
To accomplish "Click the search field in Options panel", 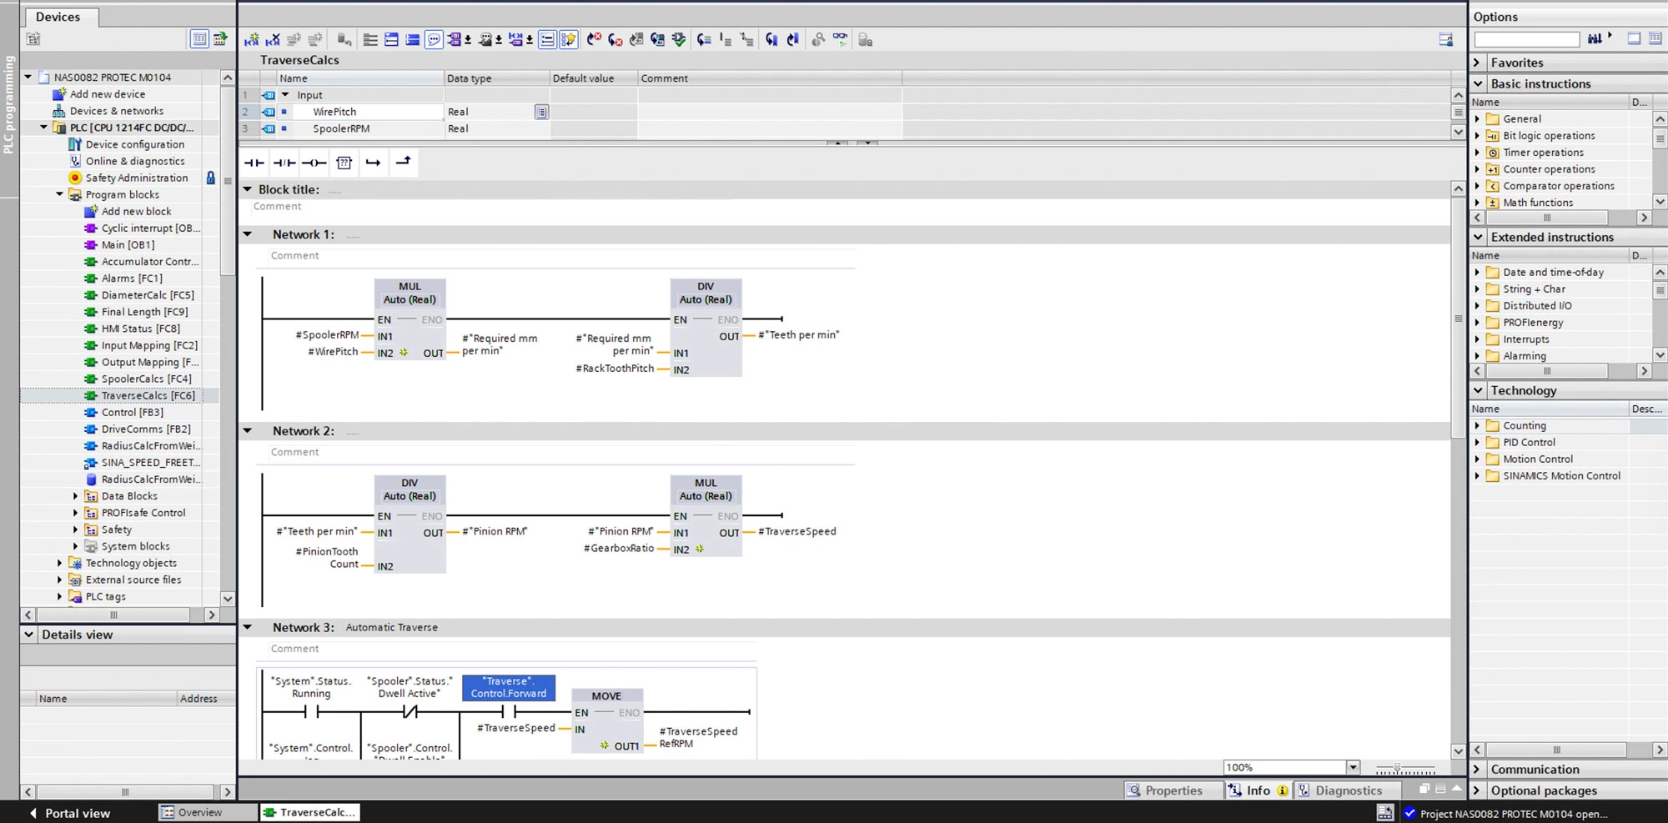I will coord(1526,39).
